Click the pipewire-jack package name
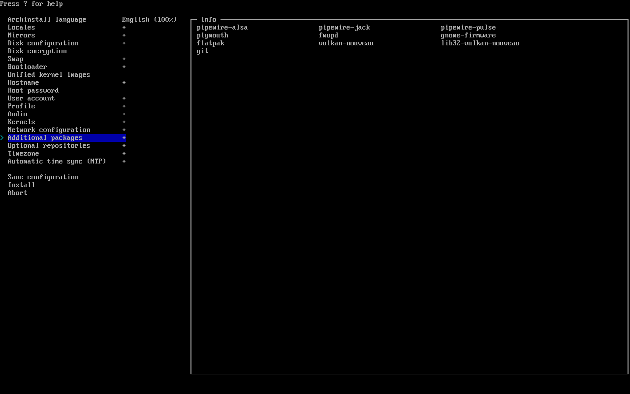This screenshot has height=394, width=630. pyautogui.click(x=344, y=28)
